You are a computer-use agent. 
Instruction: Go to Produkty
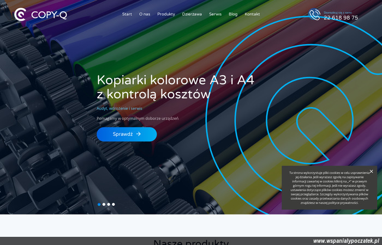coord(166,14)
